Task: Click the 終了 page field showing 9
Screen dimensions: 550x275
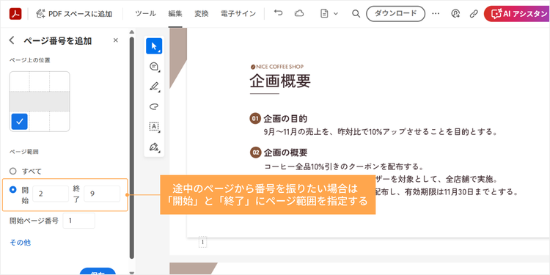Action: click(x=102, y=194)
